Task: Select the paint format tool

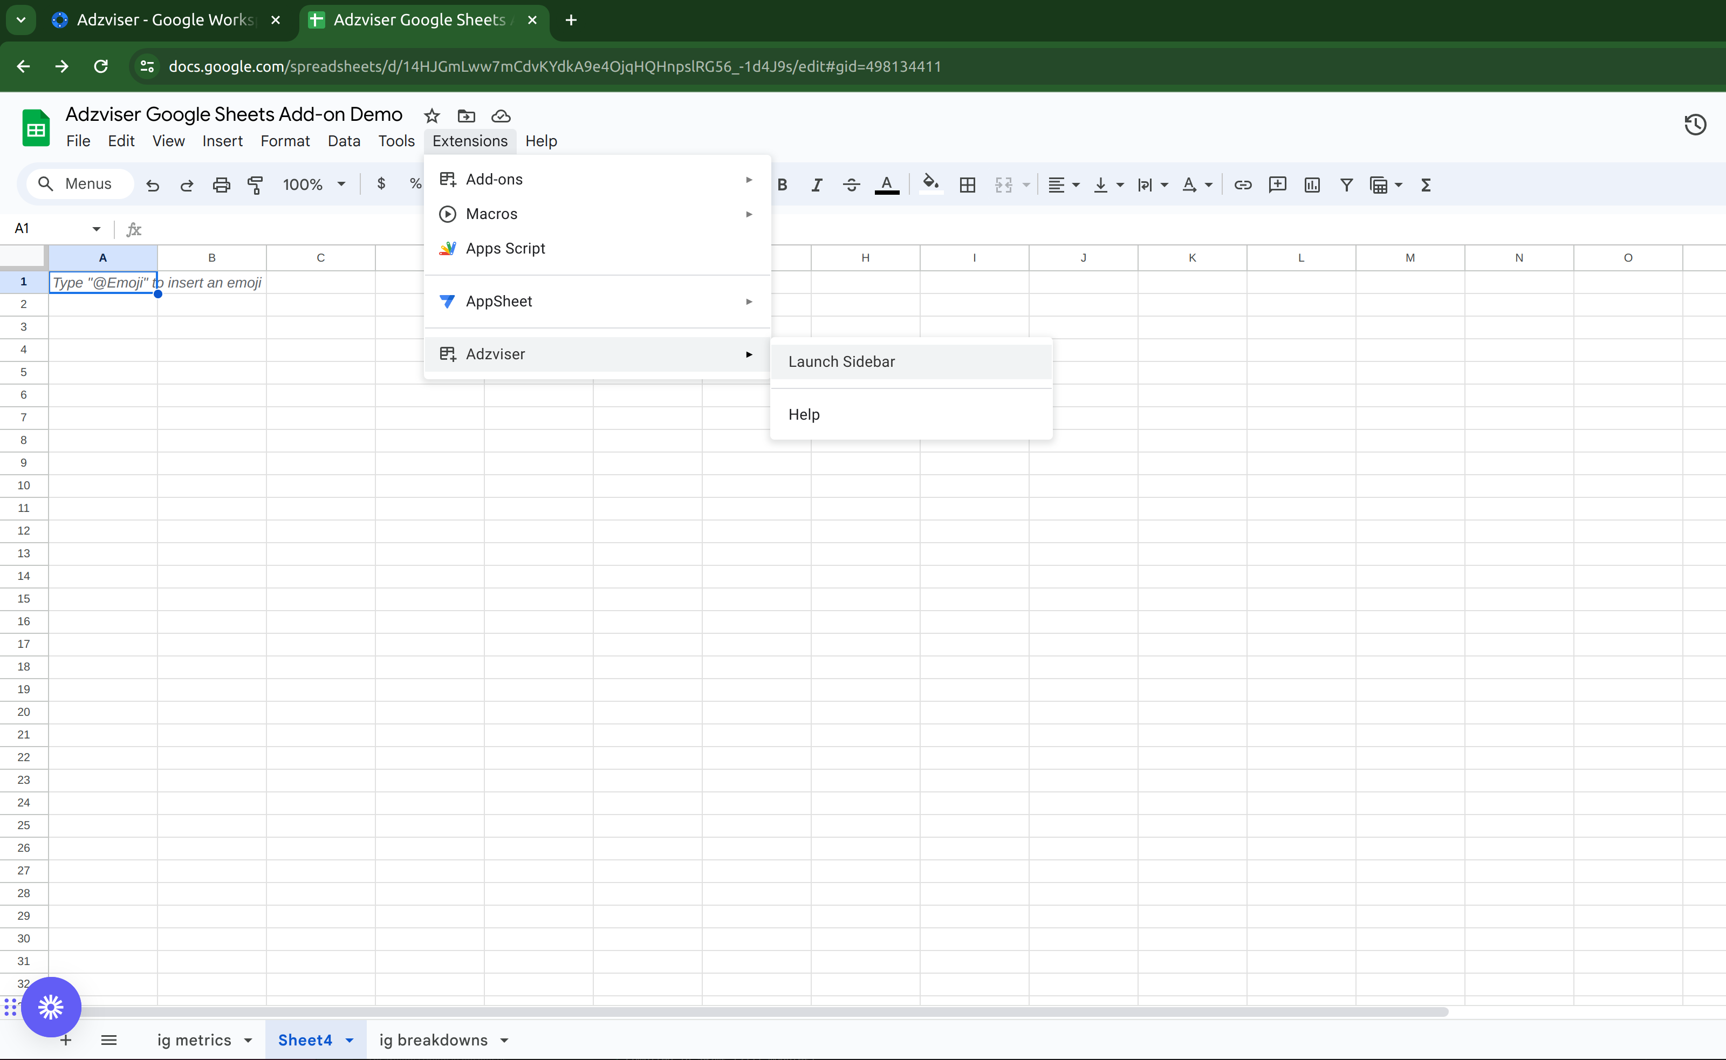Action: pyautogui.click(x=255, y=184)
